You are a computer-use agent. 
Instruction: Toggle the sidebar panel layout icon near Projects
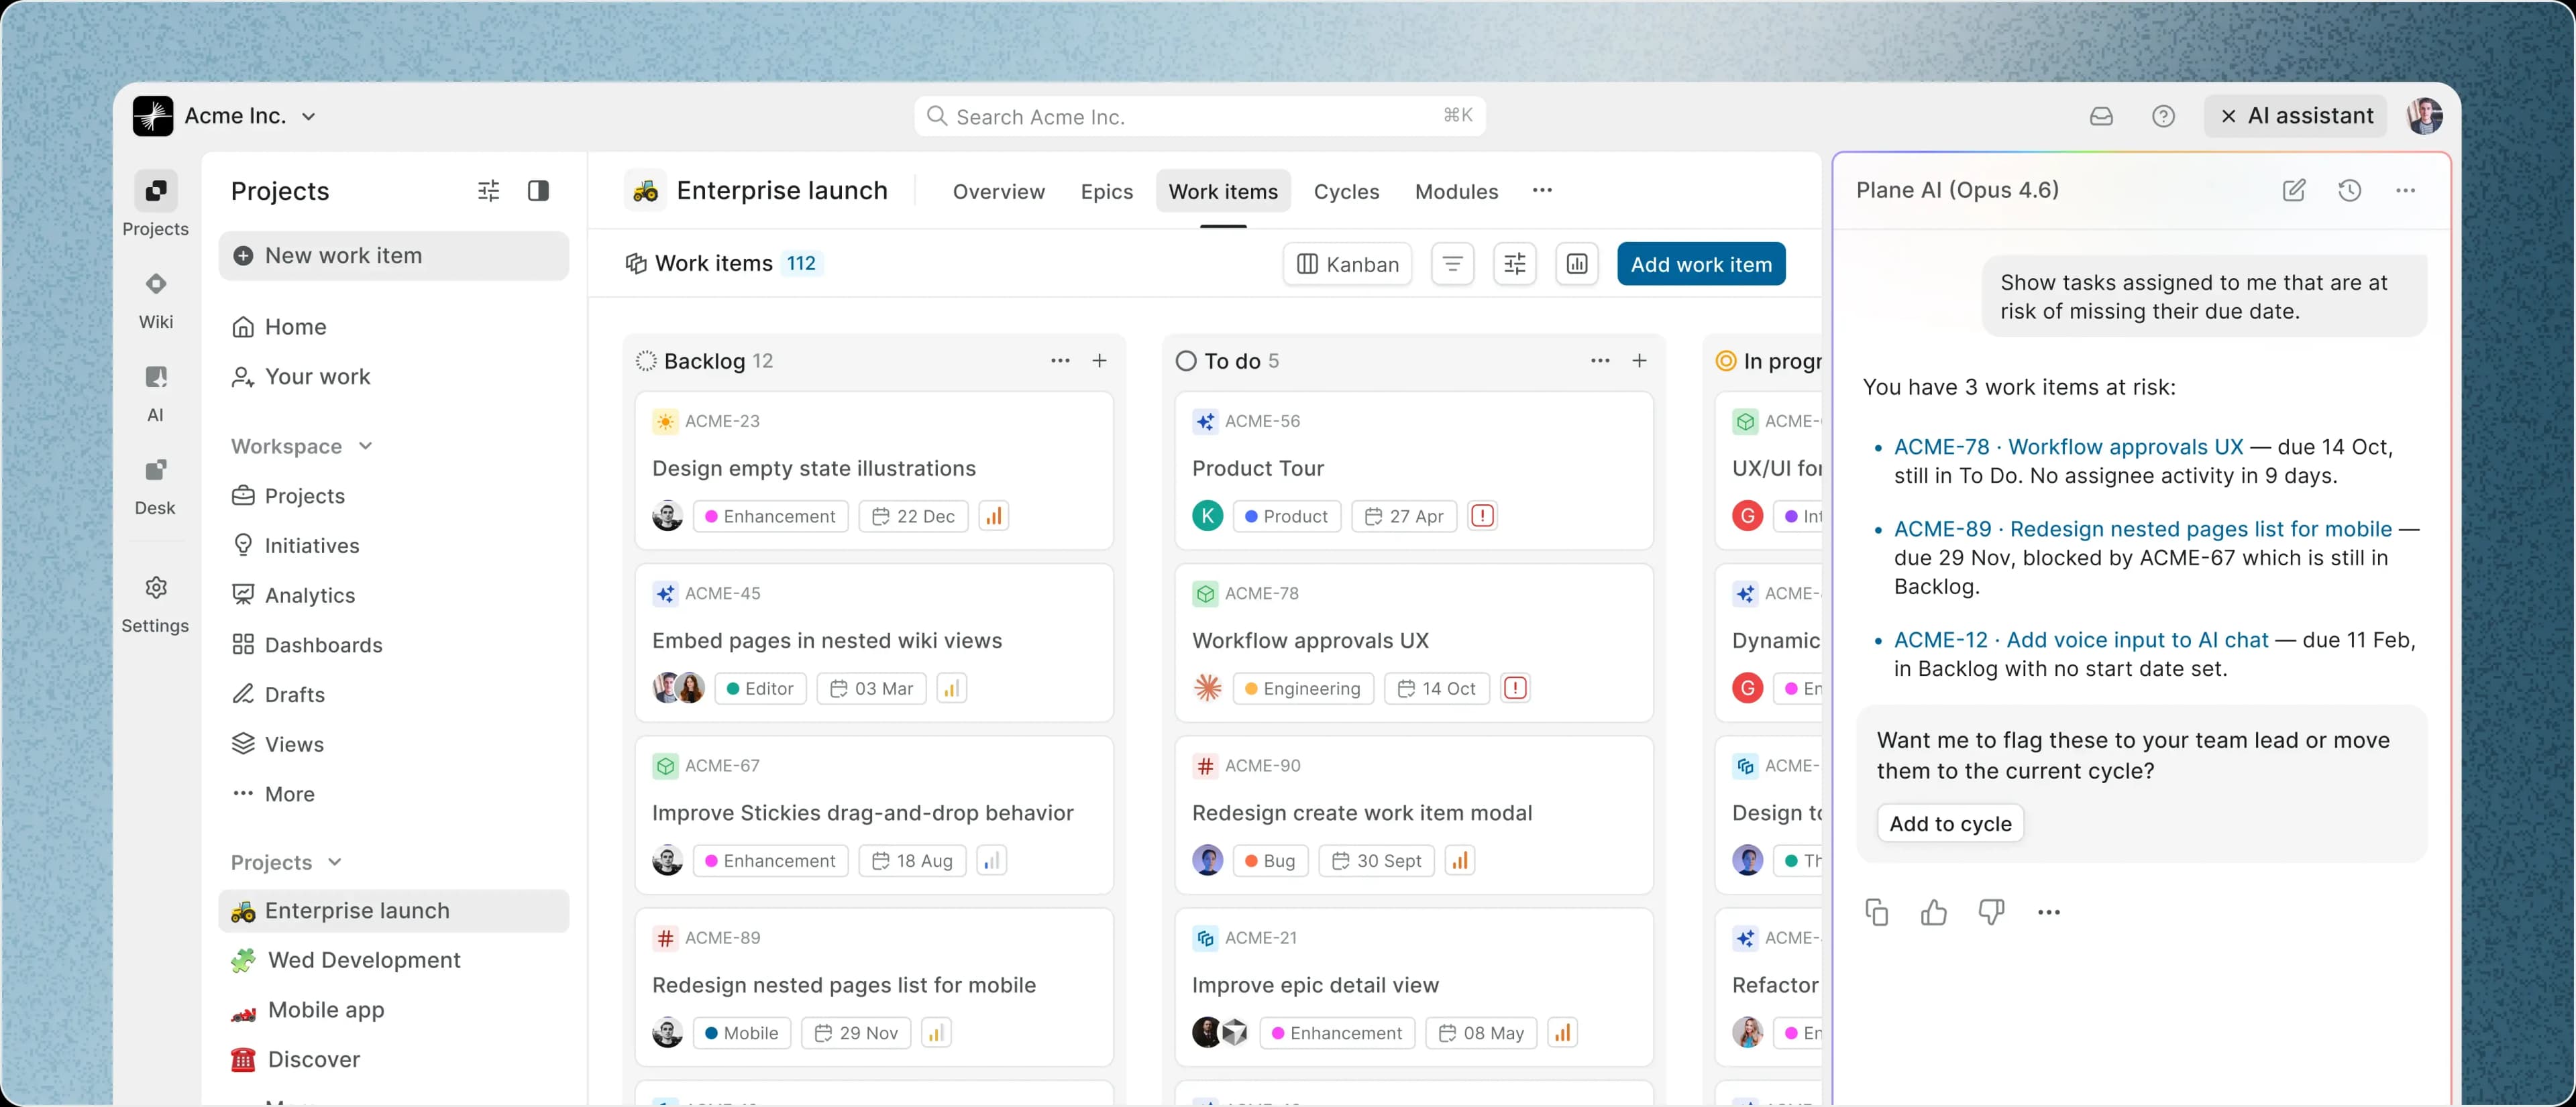click(x=539, y=190)
